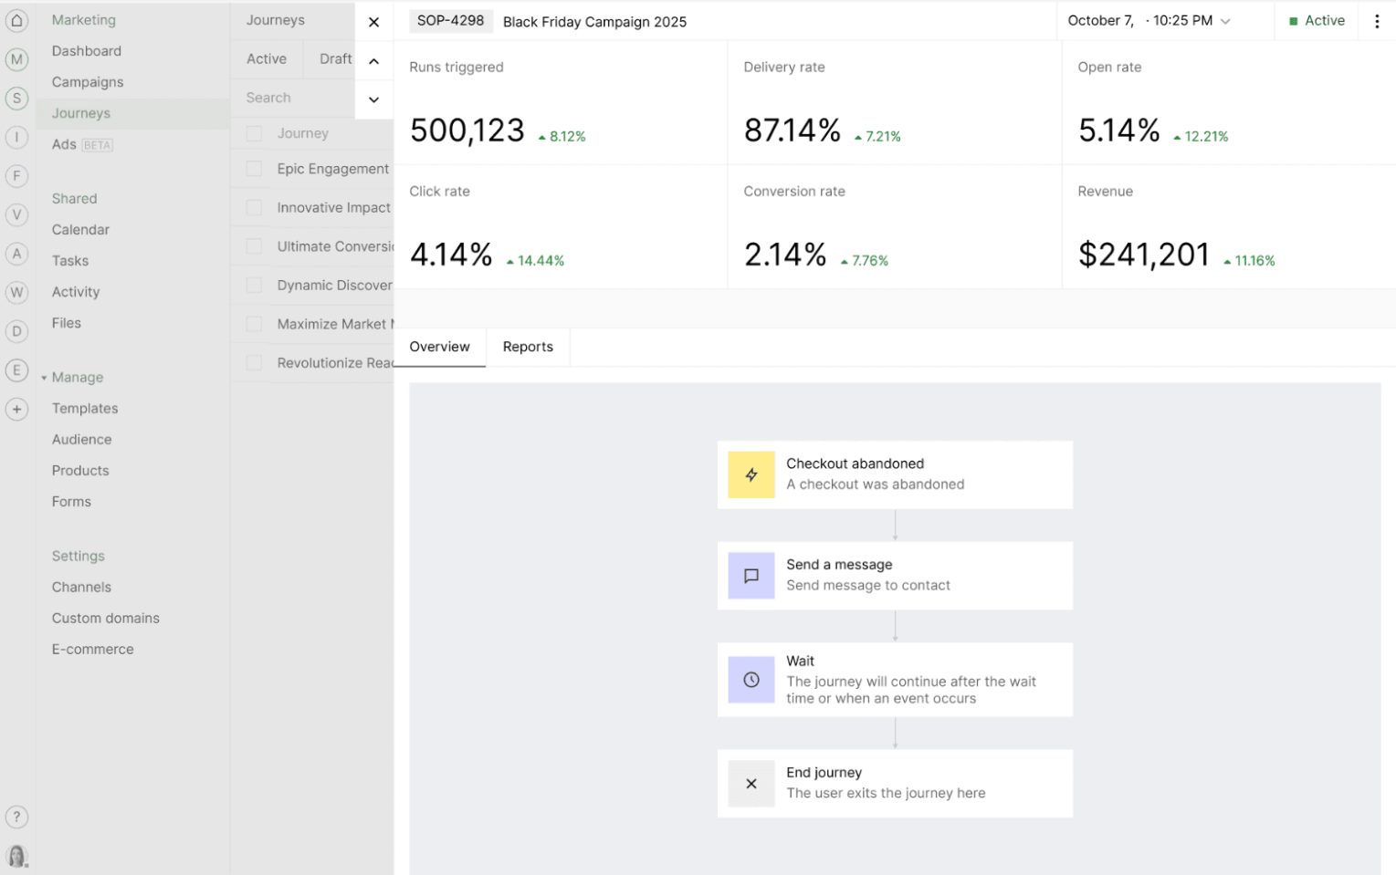This screenshot has width=1396, height=875.
Task: Click the plus icon to add workspace
Action: pyautogui.click(x=16, y=410)
